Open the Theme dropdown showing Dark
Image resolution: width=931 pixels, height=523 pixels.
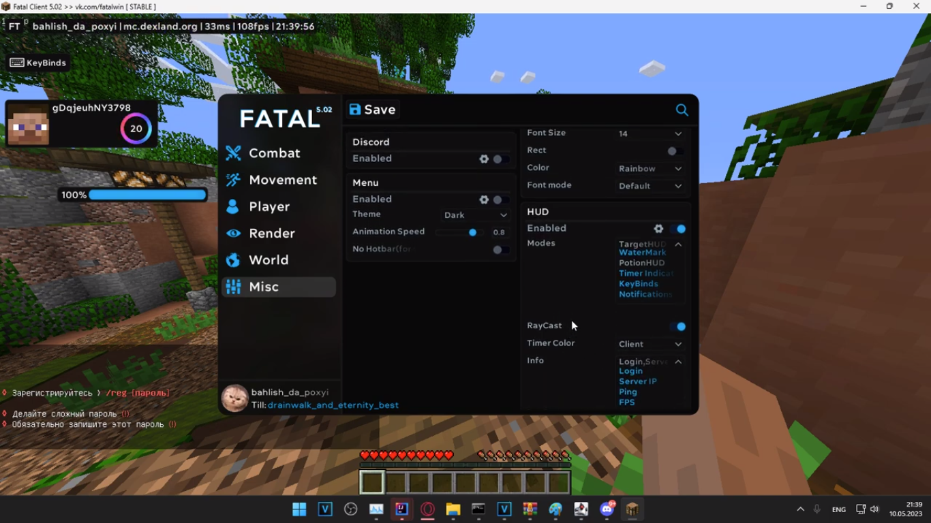(x=476, y=215)
